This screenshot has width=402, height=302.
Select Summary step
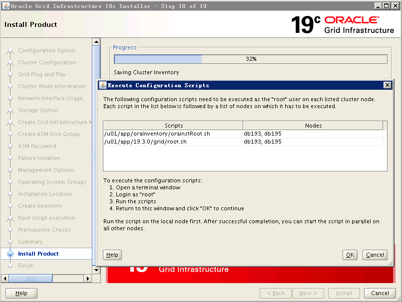(x=30, y=242)
